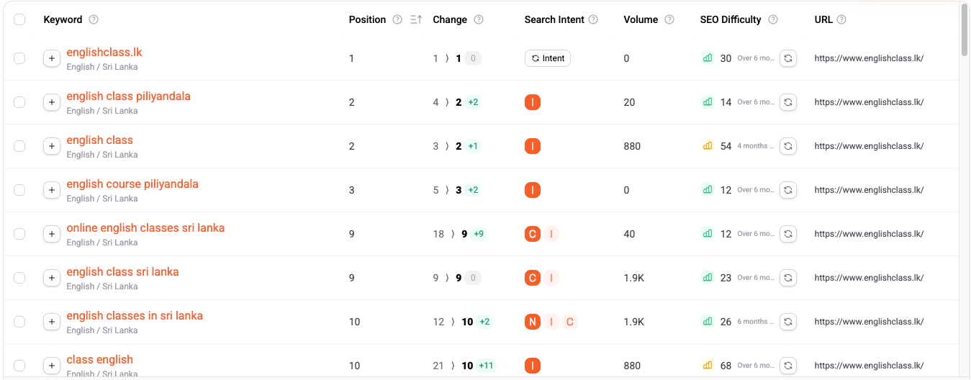Viewport: 971px width, 380px height.
Task: Select checkbox for englishclass.lk row
Action: click(19, 58)
